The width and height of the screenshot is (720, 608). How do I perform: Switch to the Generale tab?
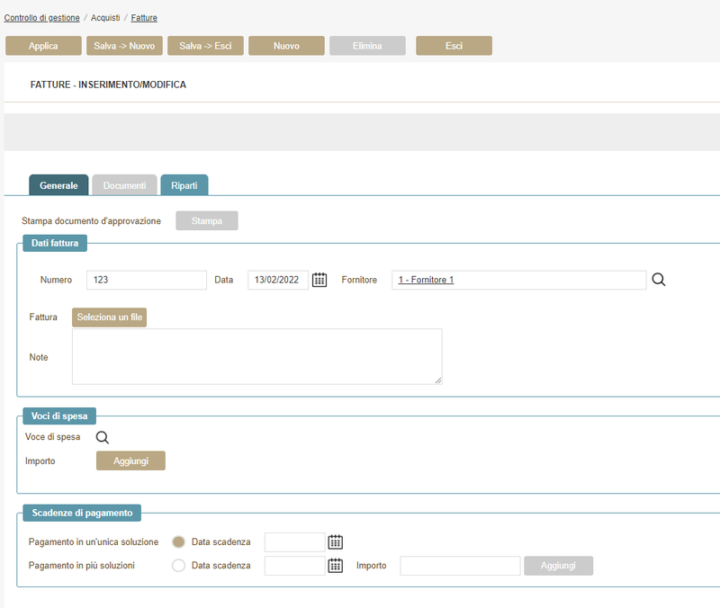click(x=58, y=185)
